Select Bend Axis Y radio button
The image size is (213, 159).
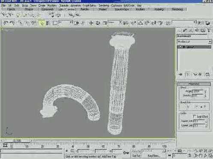click(x=195, y=107)
